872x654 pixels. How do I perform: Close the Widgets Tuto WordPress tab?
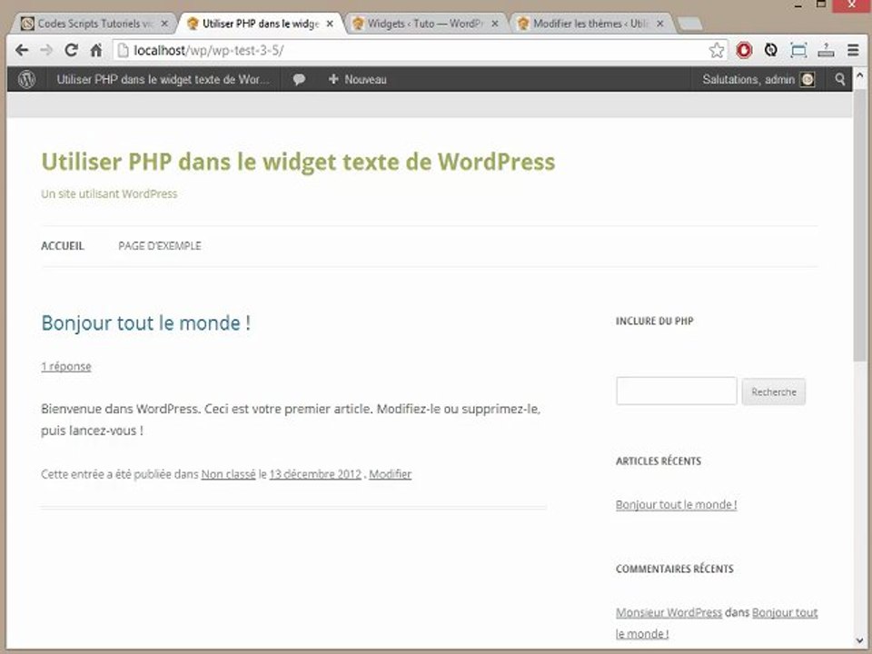[x=495, y=24]
